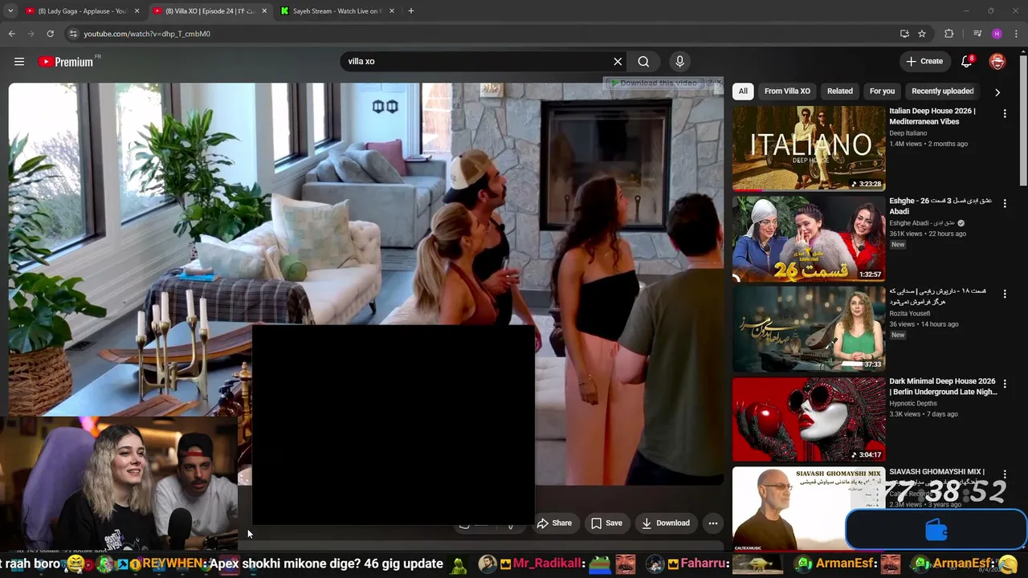Select the 'Related' filter chip
This screenshot has height=578, width=1028.
coord(840,92)
